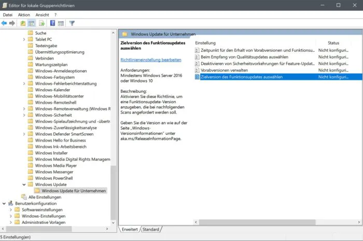Click the policy icon beside Vorabversionen verwalten
Image resolution: width=363 pixels, height=241 pixels.
tap(197, 70)
